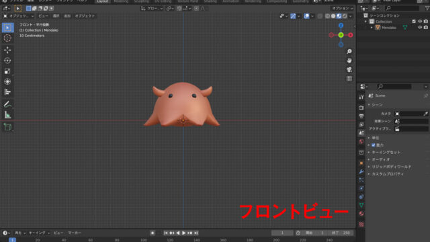The height and width of the screenshot is (242, 430).
Task: Click the current frame number field
Action: coord(282,233)
